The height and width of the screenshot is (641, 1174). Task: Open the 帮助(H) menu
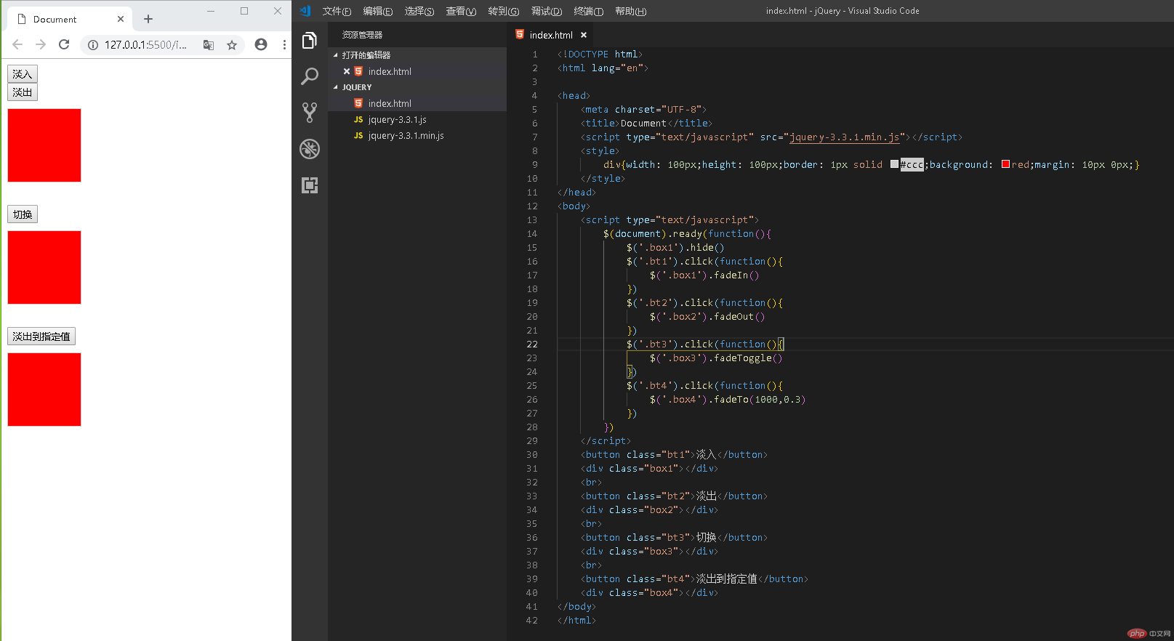pos(630,11)
